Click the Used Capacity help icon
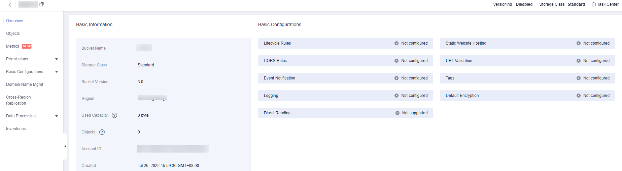 coord(114,115)
